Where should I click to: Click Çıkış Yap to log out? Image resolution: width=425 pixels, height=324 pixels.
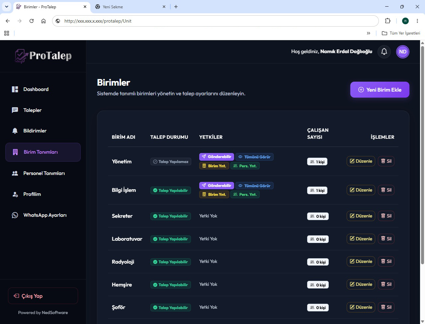click(x=43, y=296)
